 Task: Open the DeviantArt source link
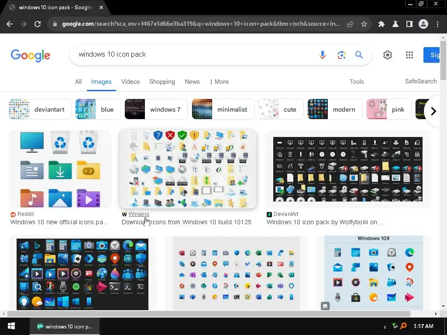[x=282, y=214]
